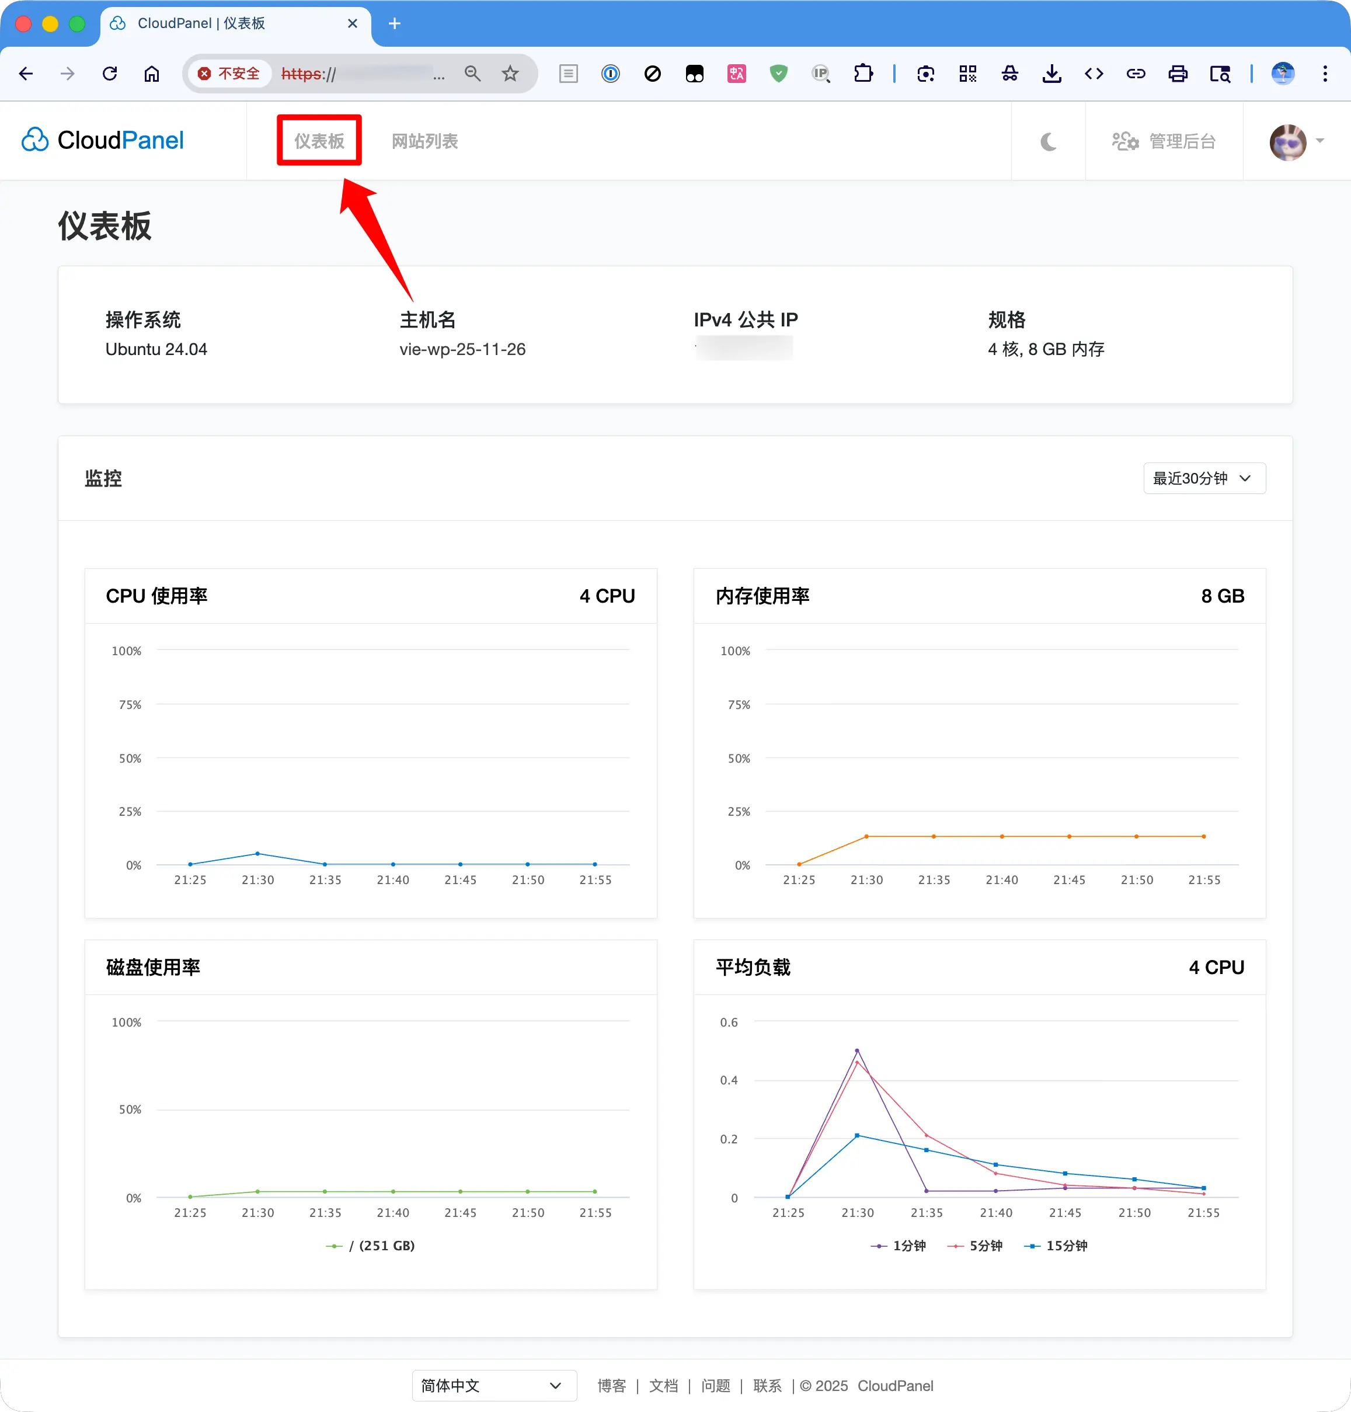Open 管理后台 admin settings
Viewport: 1351px width, 1412px height.
tap(1165, 142)
